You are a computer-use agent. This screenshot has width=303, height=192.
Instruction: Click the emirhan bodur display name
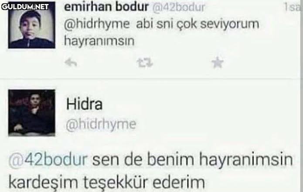[x=106, y=7]
